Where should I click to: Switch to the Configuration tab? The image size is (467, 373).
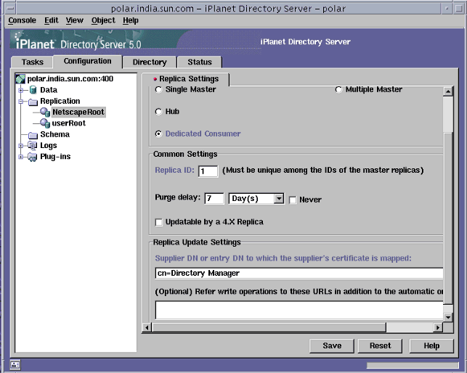click(88, 61)
